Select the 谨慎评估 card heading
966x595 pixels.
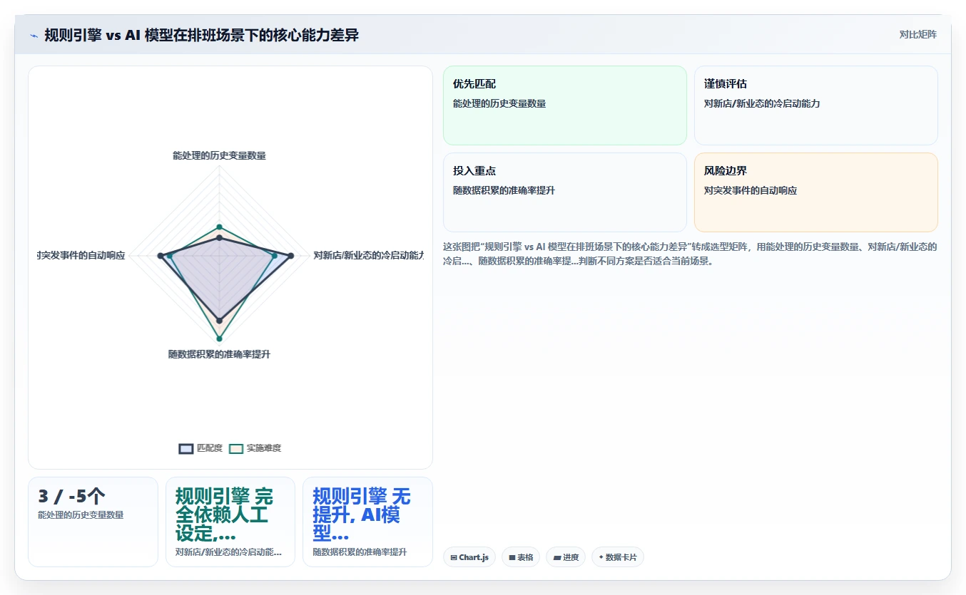[726, 84]
